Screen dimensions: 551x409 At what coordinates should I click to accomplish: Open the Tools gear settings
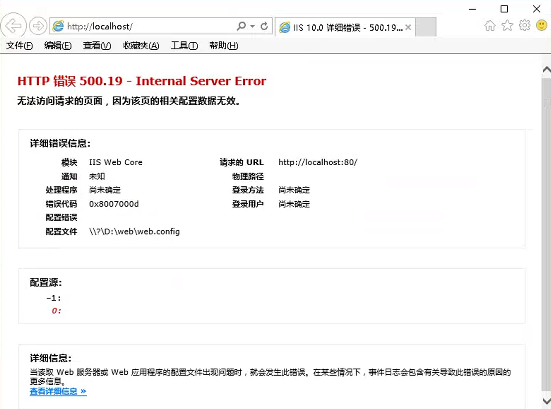[x=524, y=25]
